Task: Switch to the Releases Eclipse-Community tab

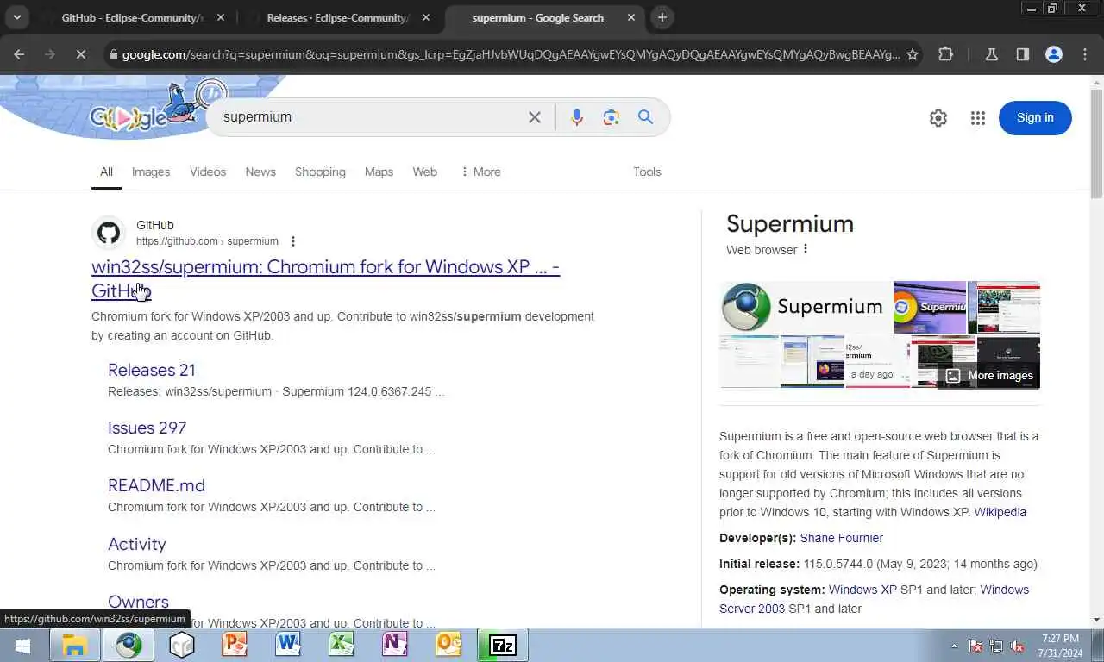Action: 337,17
